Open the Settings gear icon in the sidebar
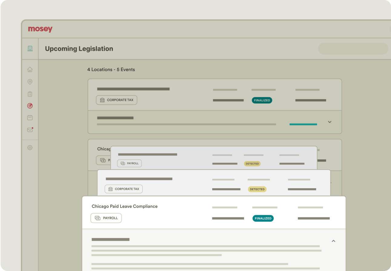Screen dimensions: 391x271 (x=30, y=147)
